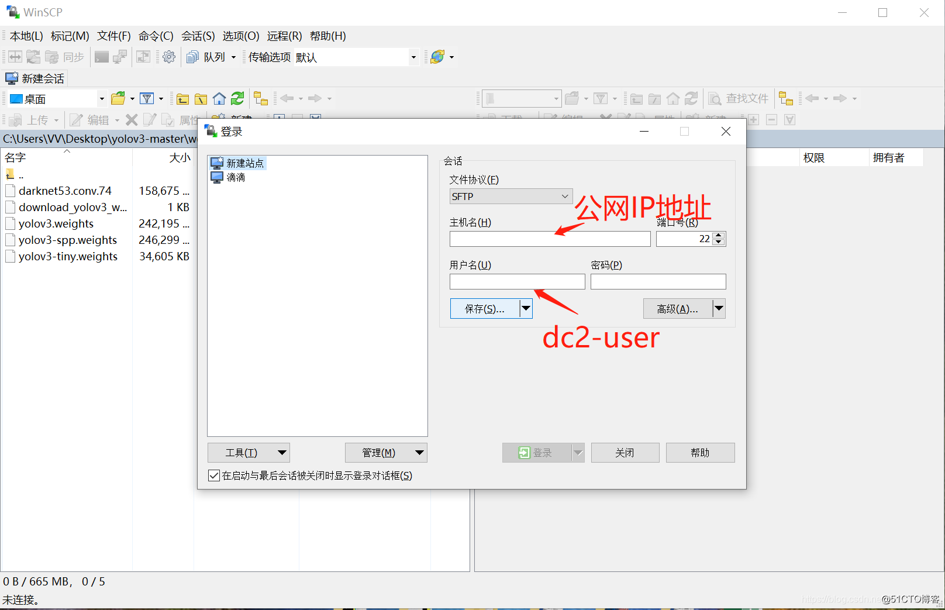Click the local directory tree icon
The height and width of the screenshot is (610, 945).
(260, 98)
